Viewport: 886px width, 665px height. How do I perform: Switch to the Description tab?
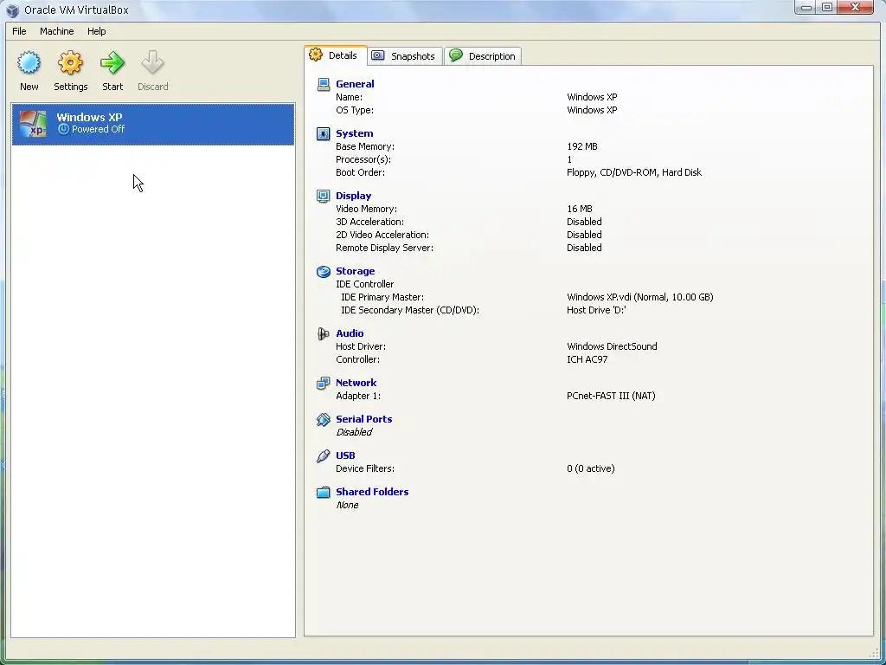[x=483, y=56]
